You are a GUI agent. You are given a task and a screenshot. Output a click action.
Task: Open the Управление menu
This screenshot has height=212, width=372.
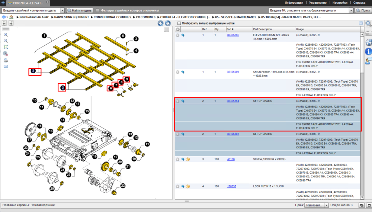318,3
